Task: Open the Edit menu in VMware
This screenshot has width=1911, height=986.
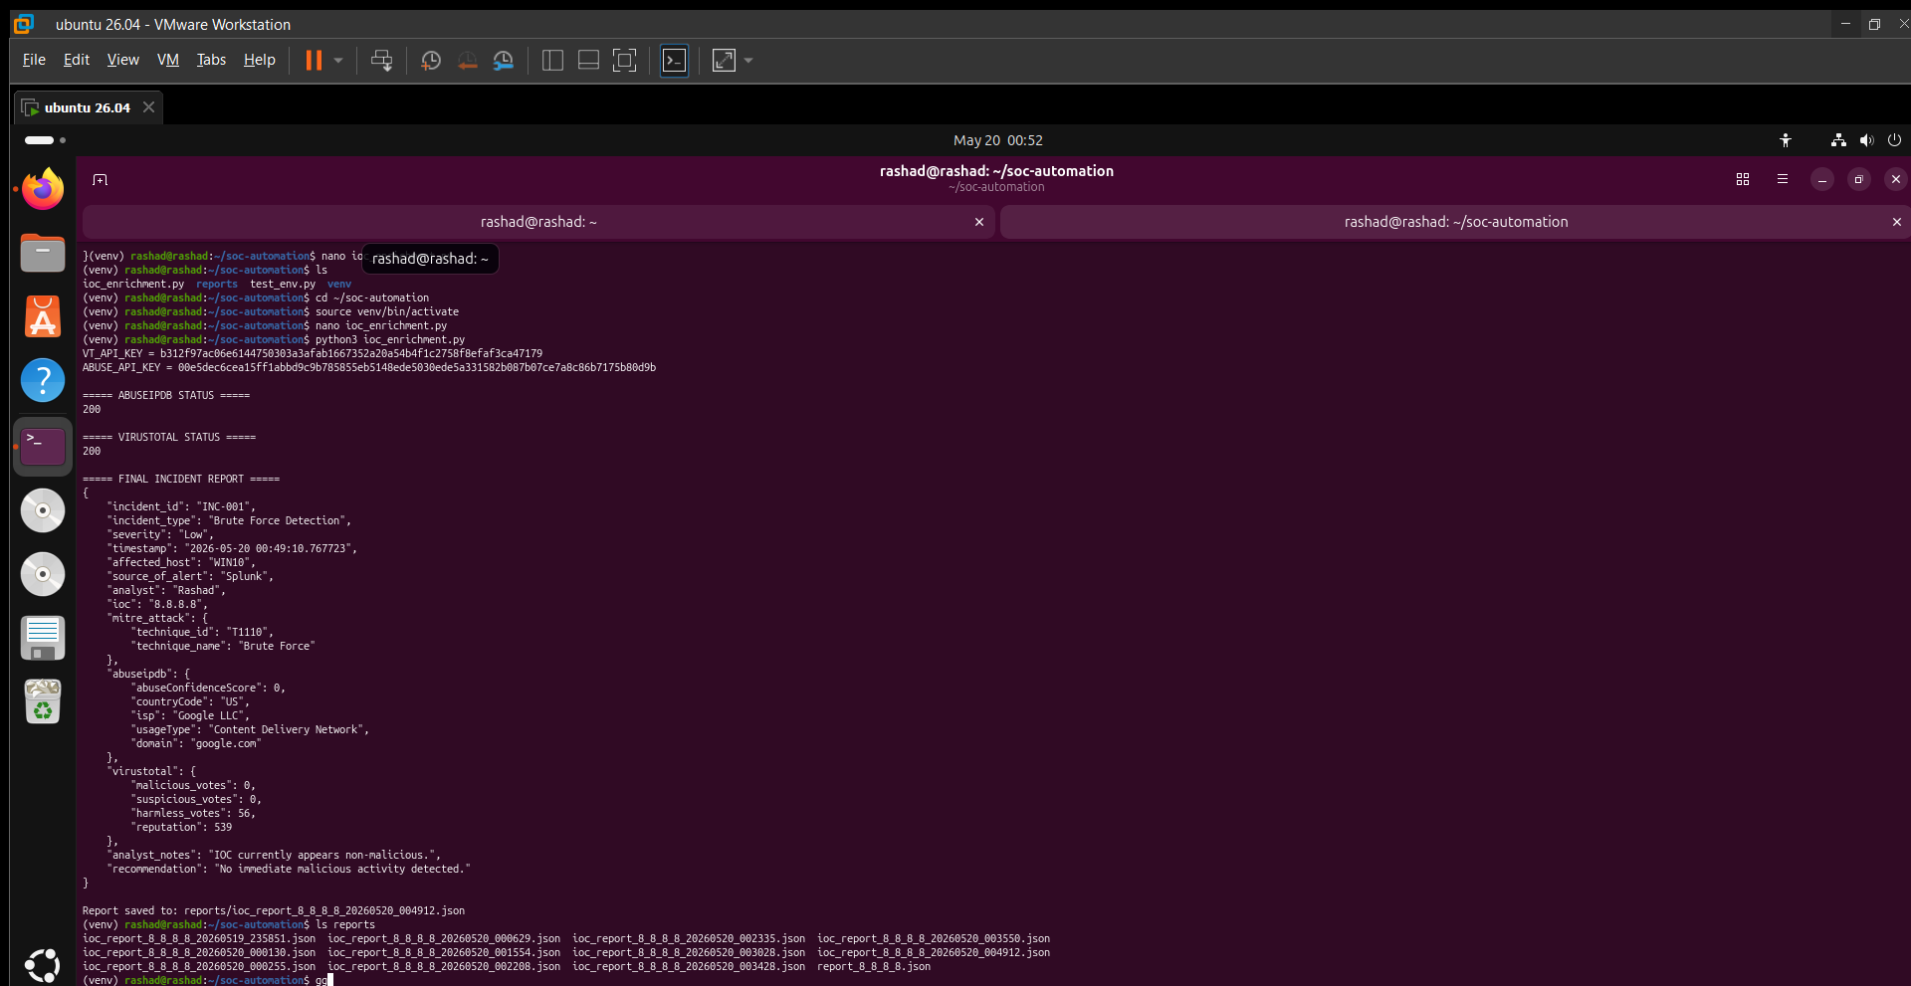Action: tap(77, 60)
